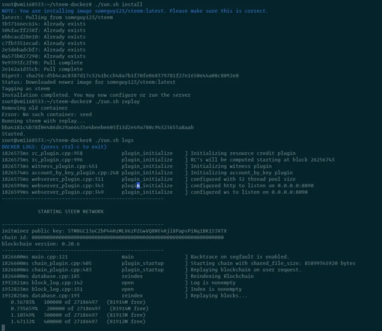Click blue 'DOCKER LOGS: (press ctrl-c to exit)' line
Screen dimensions: 382x331
54,147
